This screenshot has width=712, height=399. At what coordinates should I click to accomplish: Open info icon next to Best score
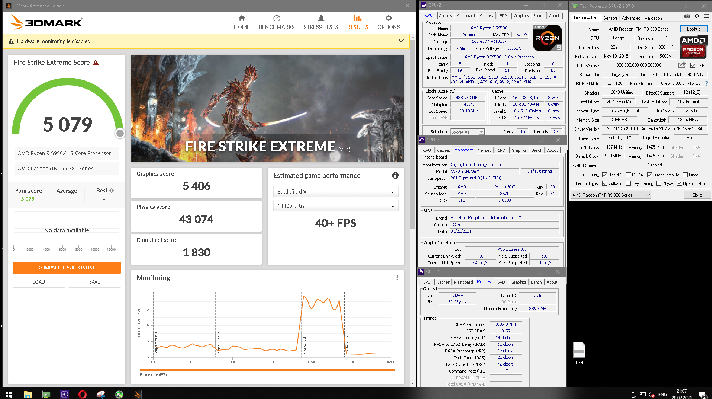112,191
